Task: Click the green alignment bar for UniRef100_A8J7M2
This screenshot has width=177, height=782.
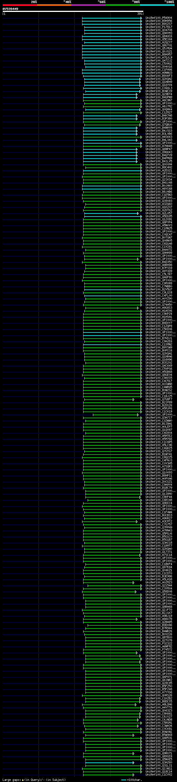Action: click(x=112, y=107)
